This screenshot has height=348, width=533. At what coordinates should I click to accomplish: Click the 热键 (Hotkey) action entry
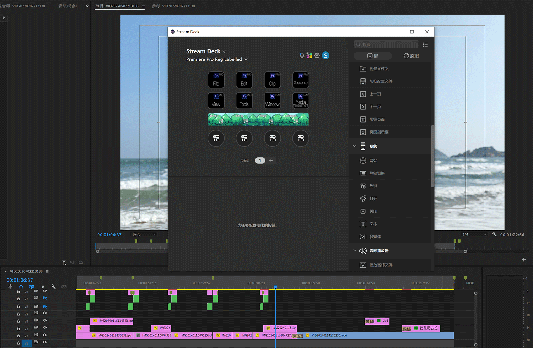373,186
